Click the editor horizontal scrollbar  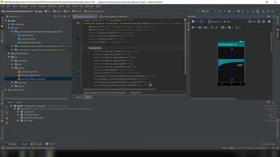(119, 89)
